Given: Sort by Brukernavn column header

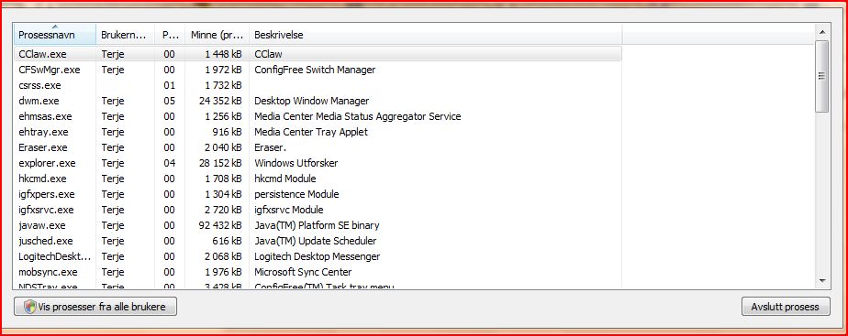Looking at the screenshot, I should click(x=126, y=35).
